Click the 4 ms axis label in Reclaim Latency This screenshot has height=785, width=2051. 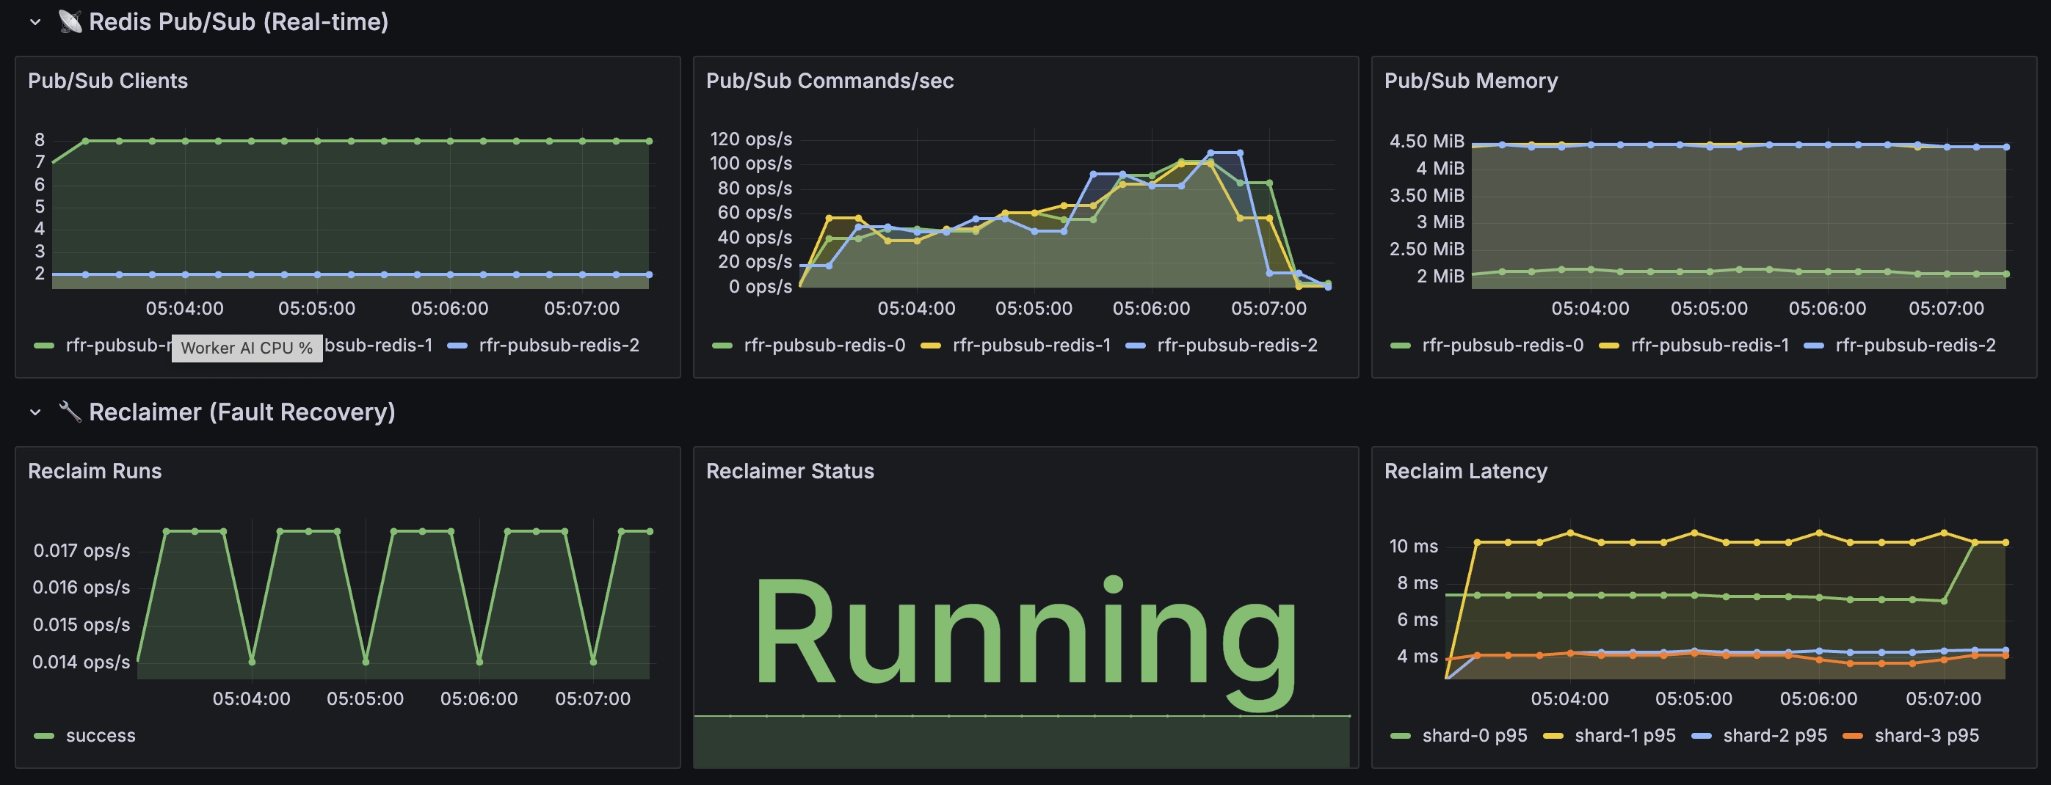[1417, 656]
